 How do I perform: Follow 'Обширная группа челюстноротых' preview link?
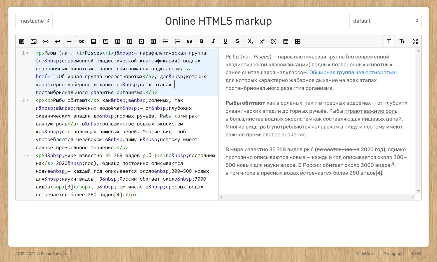tap(352, 72)
